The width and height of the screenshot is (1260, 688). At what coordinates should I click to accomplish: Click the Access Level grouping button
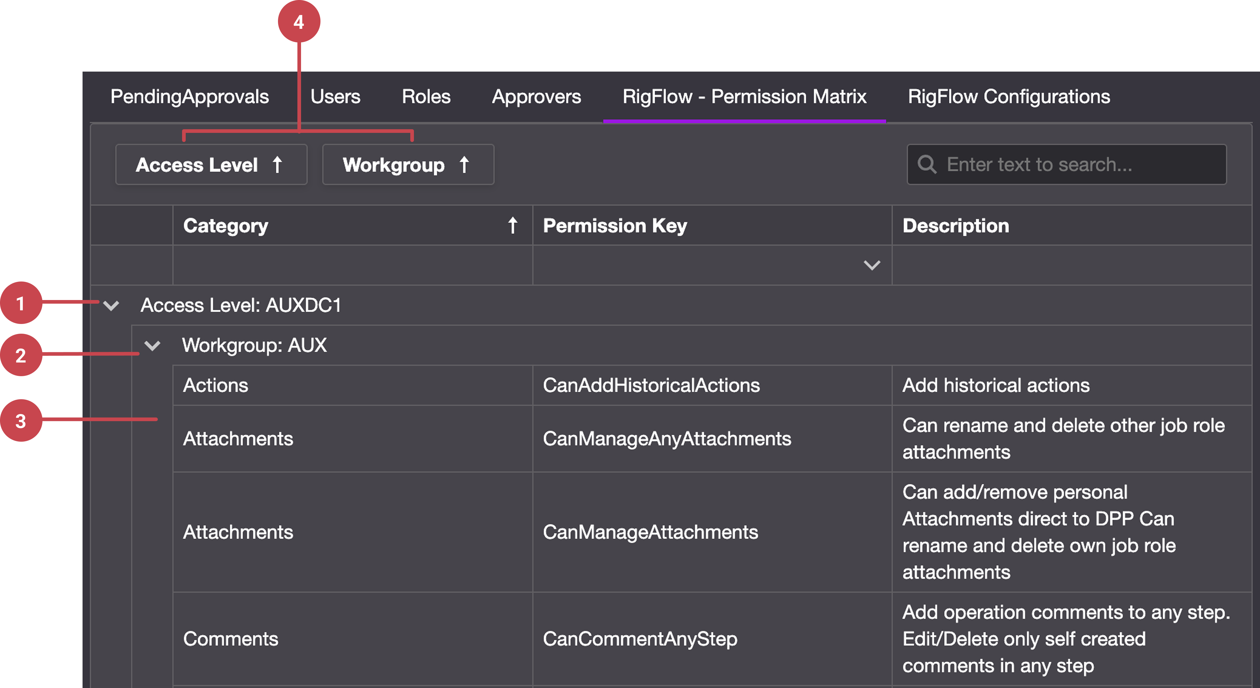pyautogui.click(x=212, y=165)
